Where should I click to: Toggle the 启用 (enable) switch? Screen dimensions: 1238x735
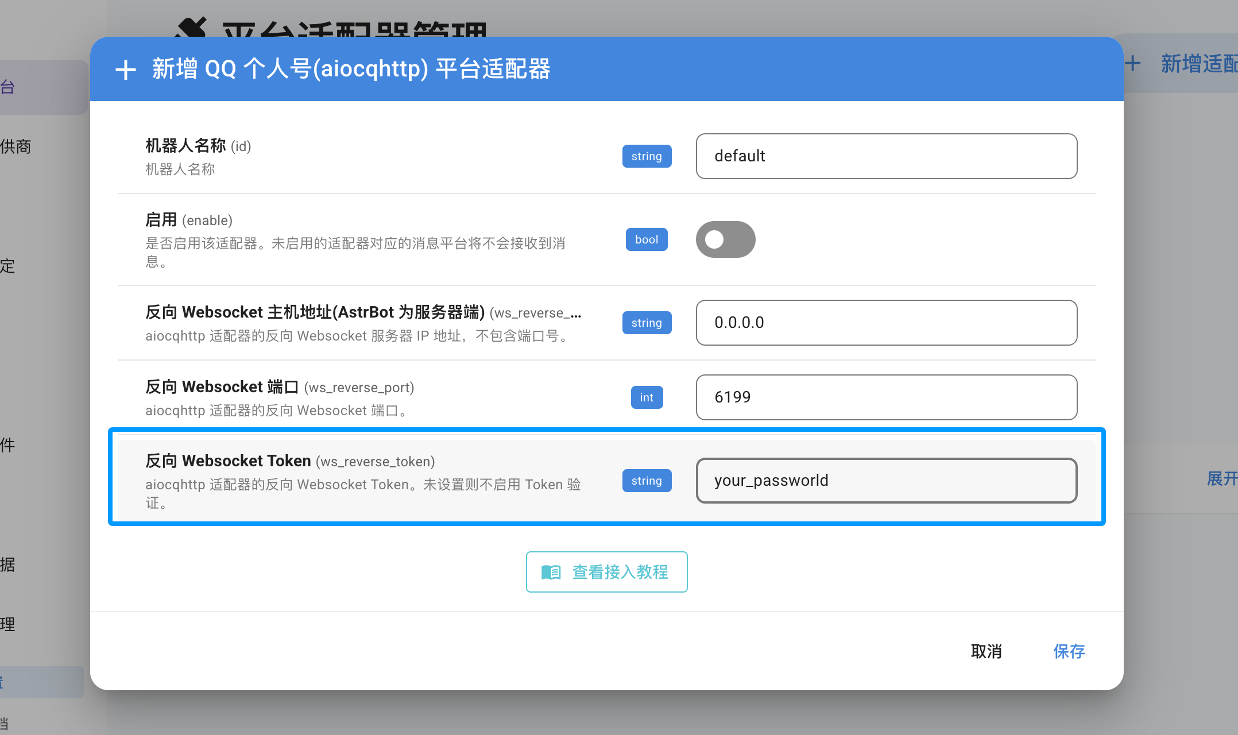726,239
